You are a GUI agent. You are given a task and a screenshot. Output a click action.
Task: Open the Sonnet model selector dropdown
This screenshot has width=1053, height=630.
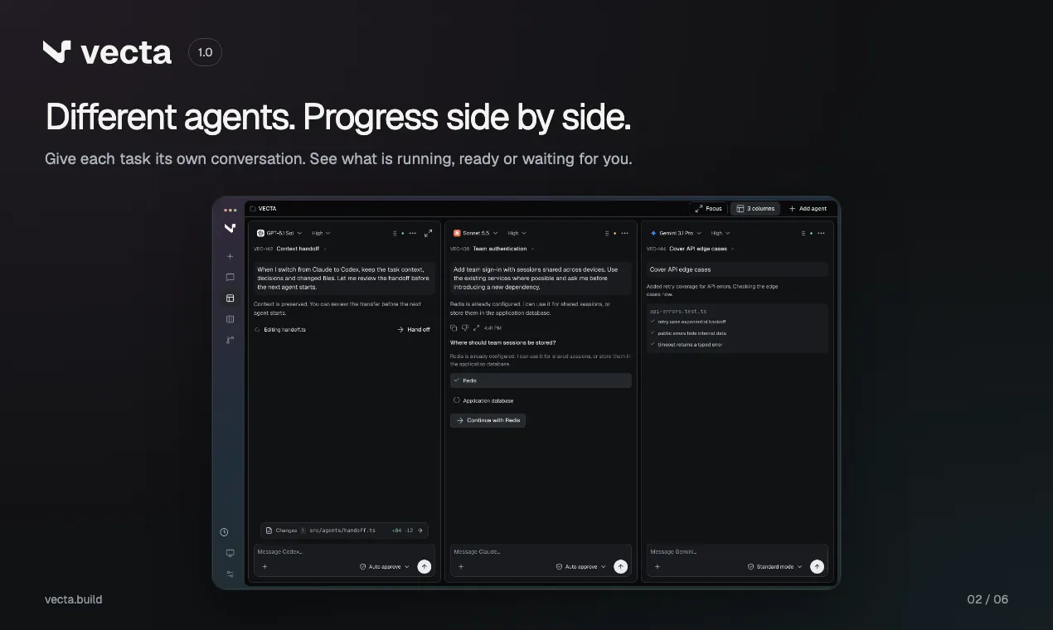click(x=476, y=233)
